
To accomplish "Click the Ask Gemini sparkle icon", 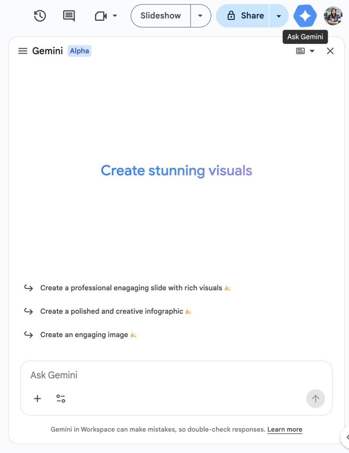I will click(305, 16).
